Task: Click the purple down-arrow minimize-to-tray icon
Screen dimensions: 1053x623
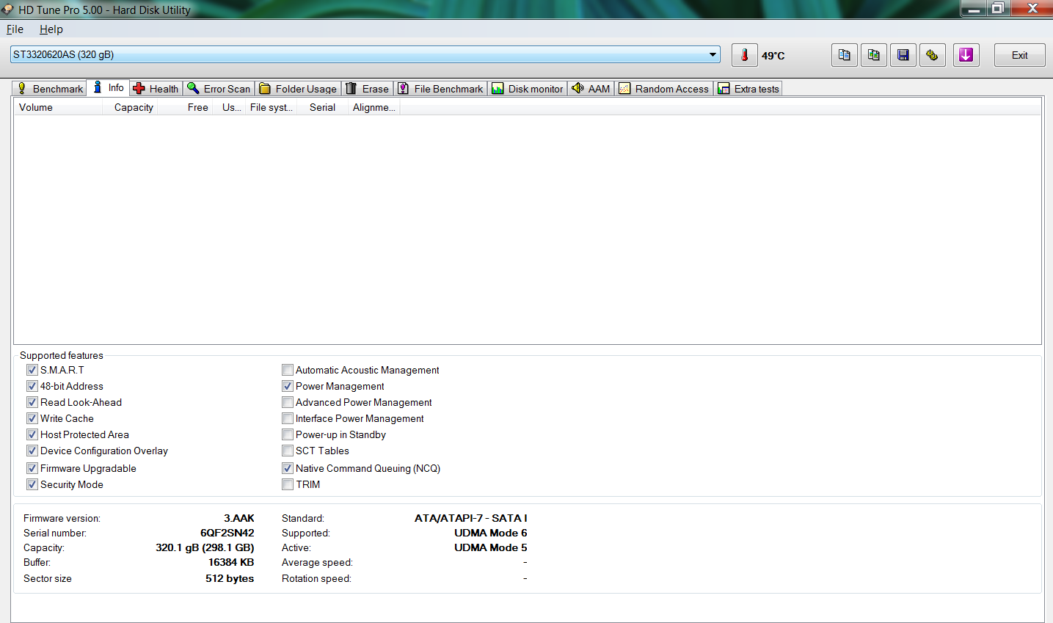Action: pyautogui.click(x=966, y=55)
